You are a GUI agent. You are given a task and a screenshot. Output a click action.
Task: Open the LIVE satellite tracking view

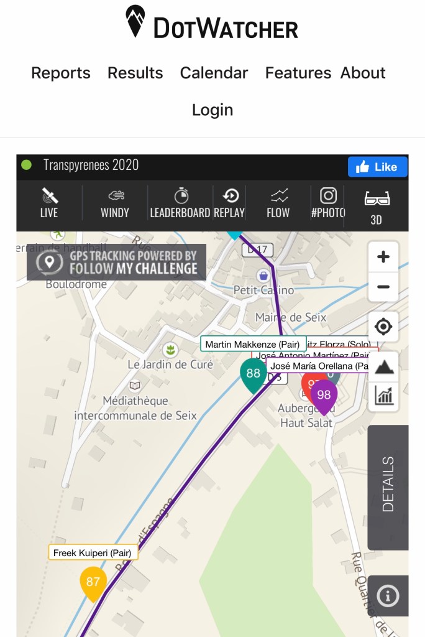coord(49,204)
